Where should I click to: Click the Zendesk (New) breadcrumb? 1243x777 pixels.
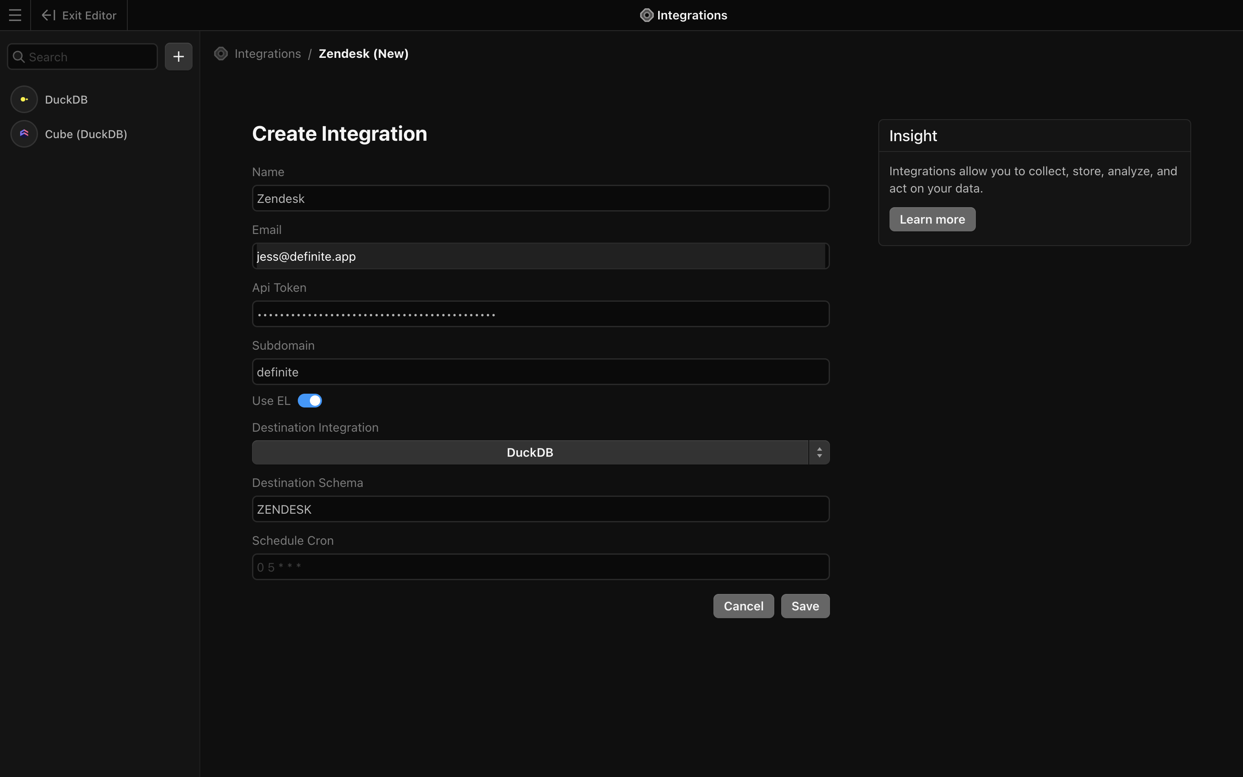pyautogui.click(x=364, y=54)
